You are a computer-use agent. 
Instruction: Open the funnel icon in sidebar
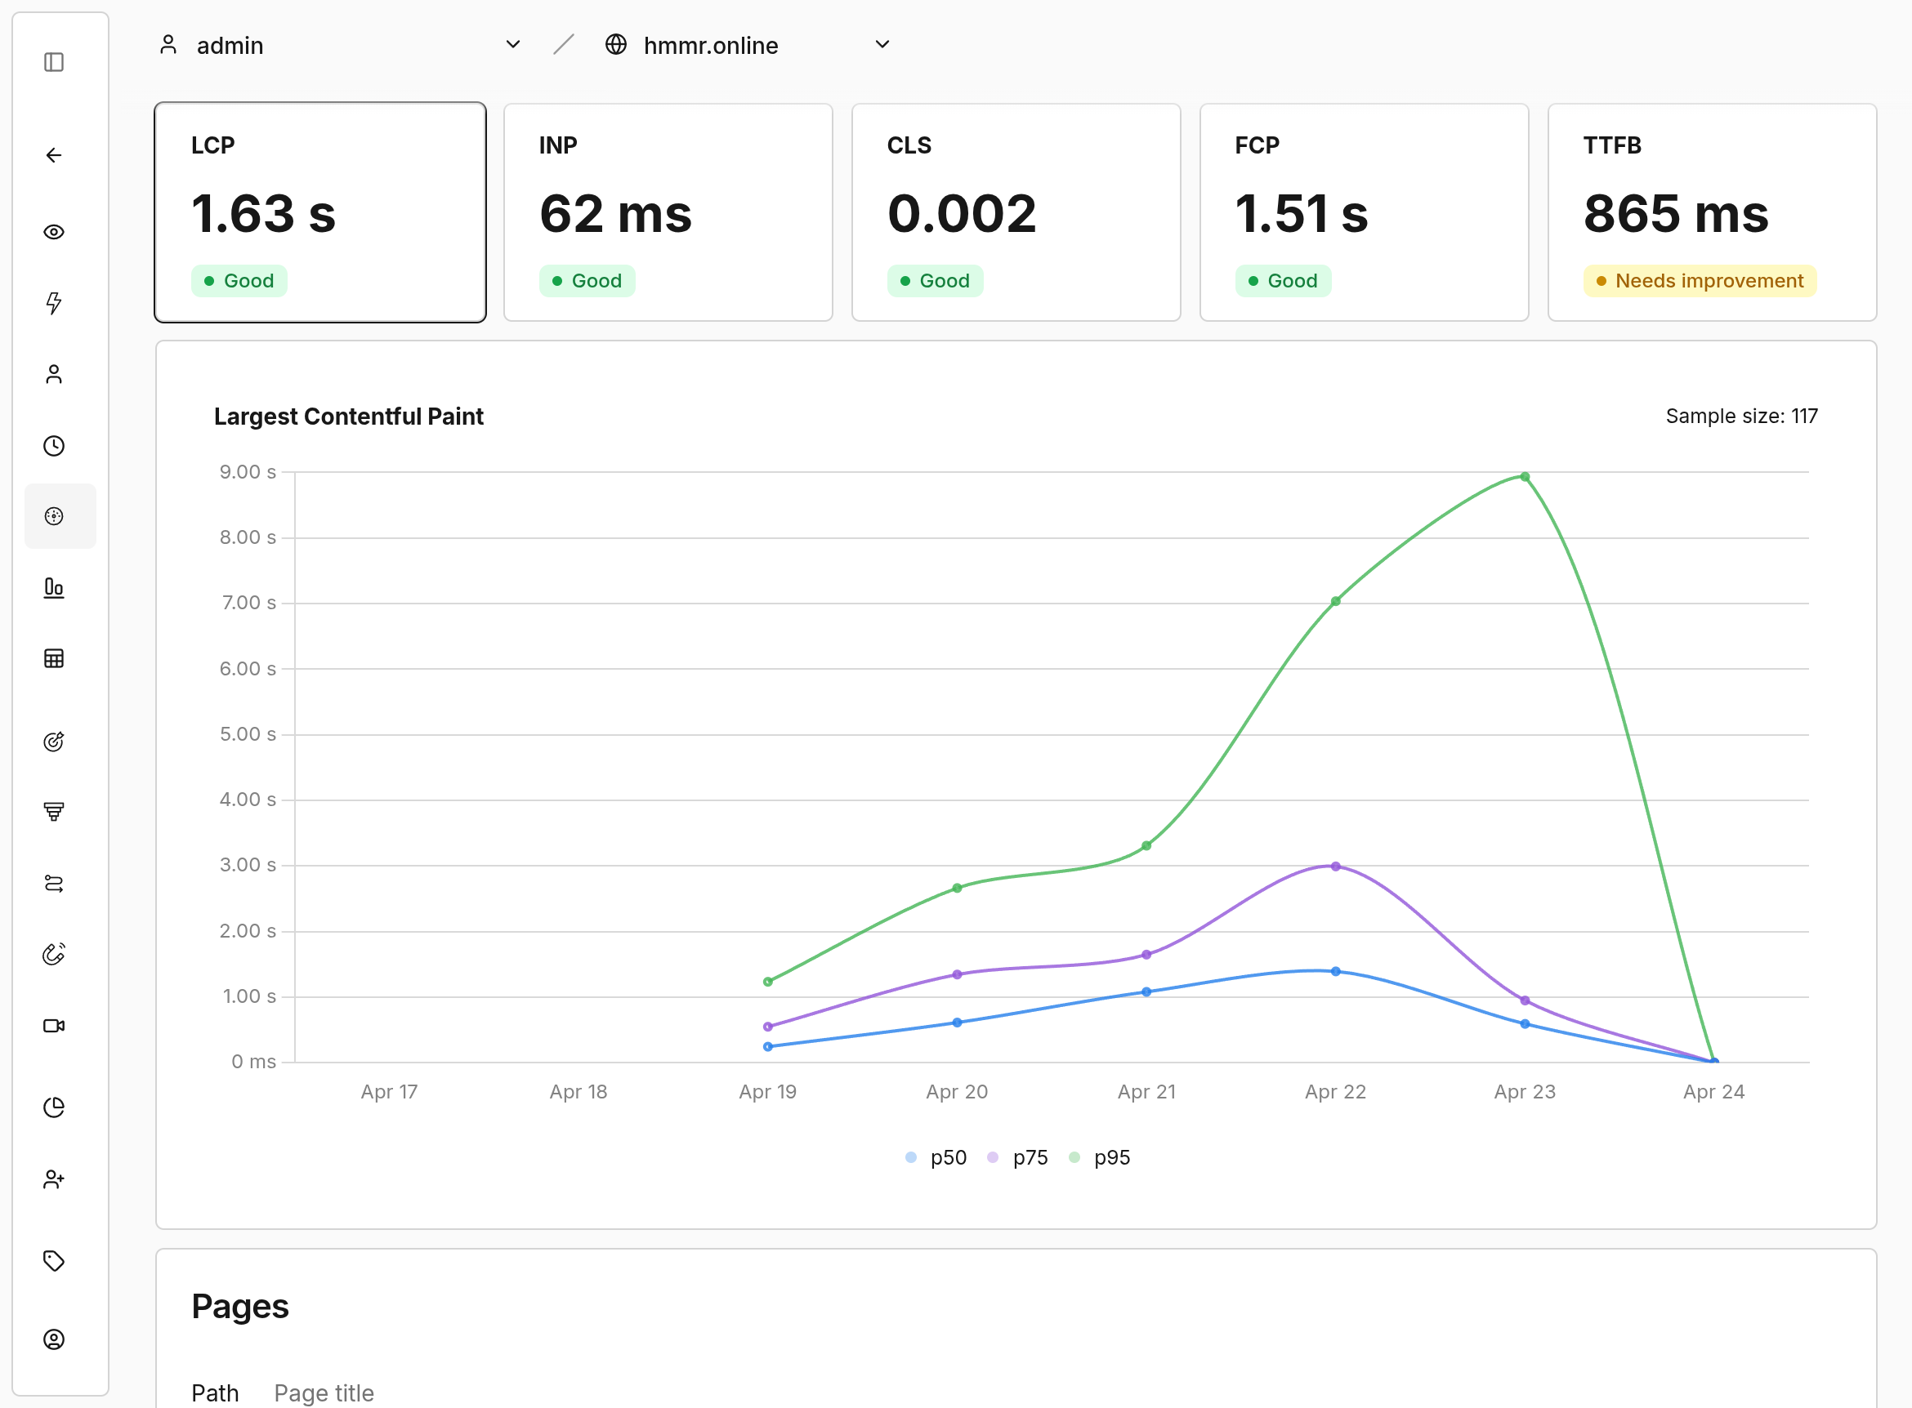(x=54, y=811)
